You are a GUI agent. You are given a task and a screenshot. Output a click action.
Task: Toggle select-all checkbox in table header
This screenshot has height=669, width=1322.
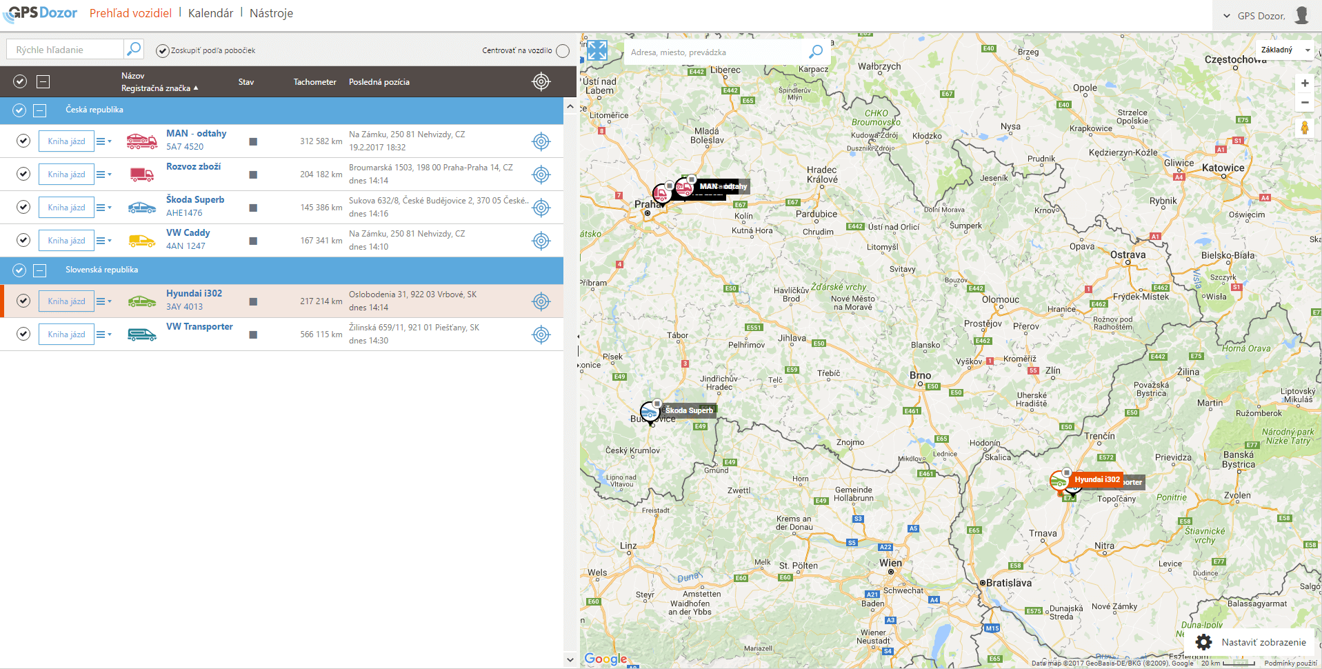click(20, 81)
